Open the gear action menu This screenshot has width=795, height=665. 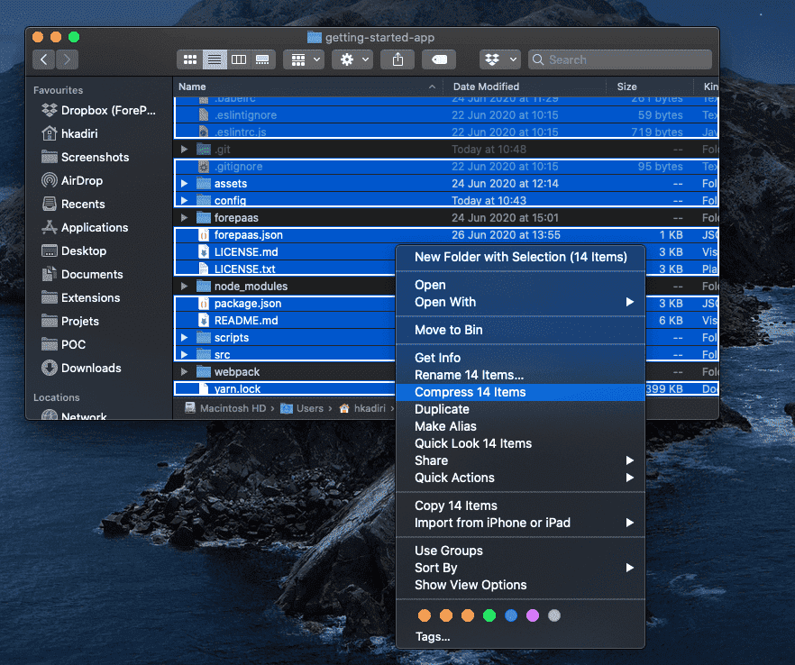pos(353,59)
